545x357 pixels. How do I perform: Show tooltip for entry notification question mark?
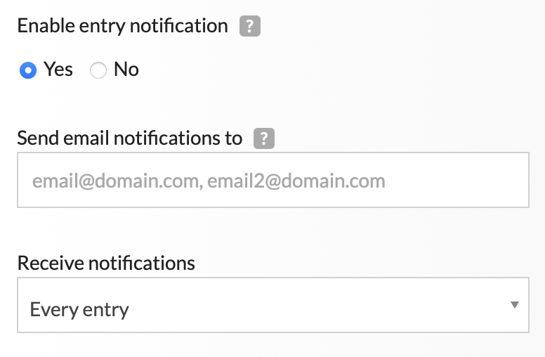(250, 27)
